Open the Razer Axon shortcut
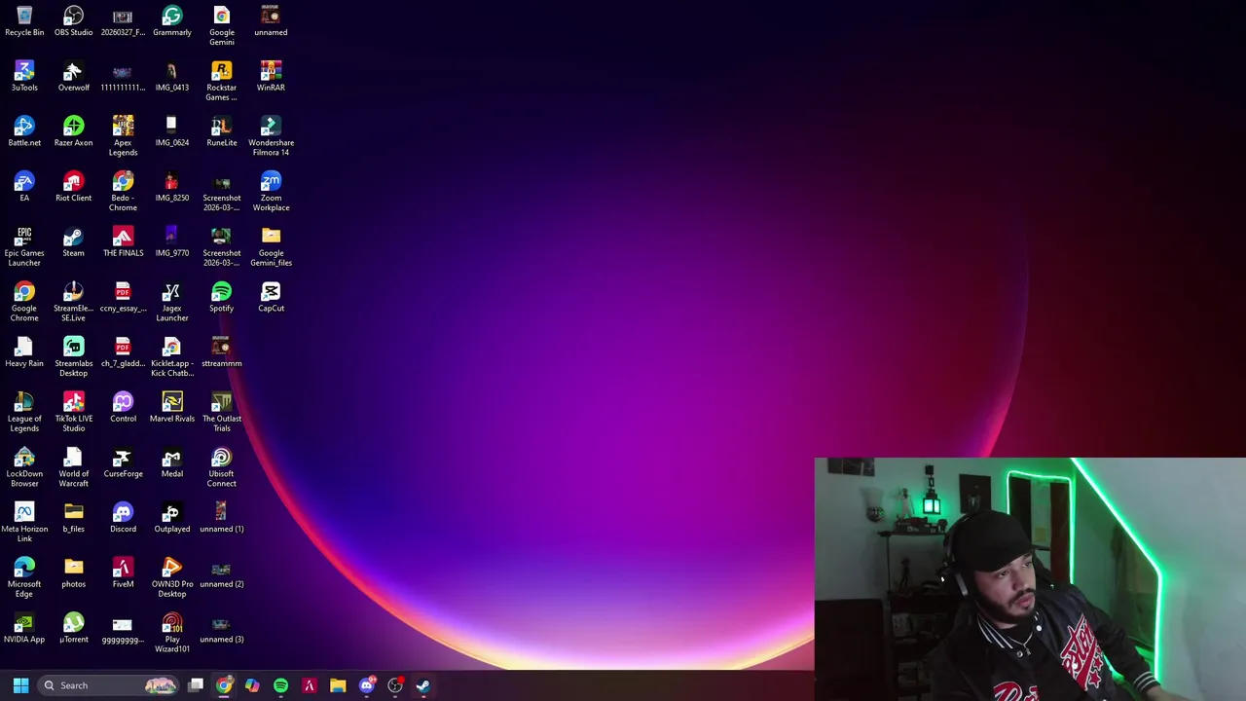 [73, 132]
